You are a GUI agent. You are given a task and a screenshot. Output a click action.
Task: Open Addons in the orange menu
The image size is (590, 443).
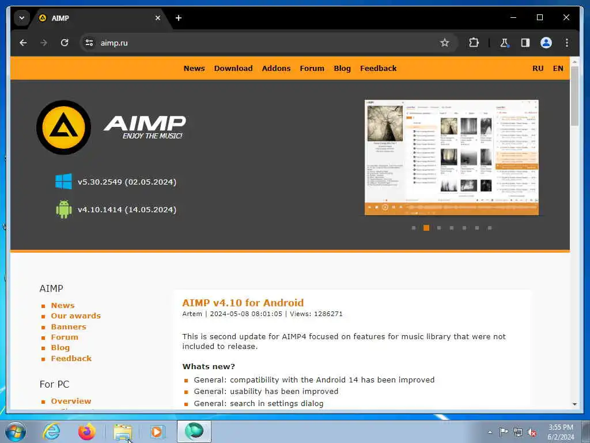(276, 68)
